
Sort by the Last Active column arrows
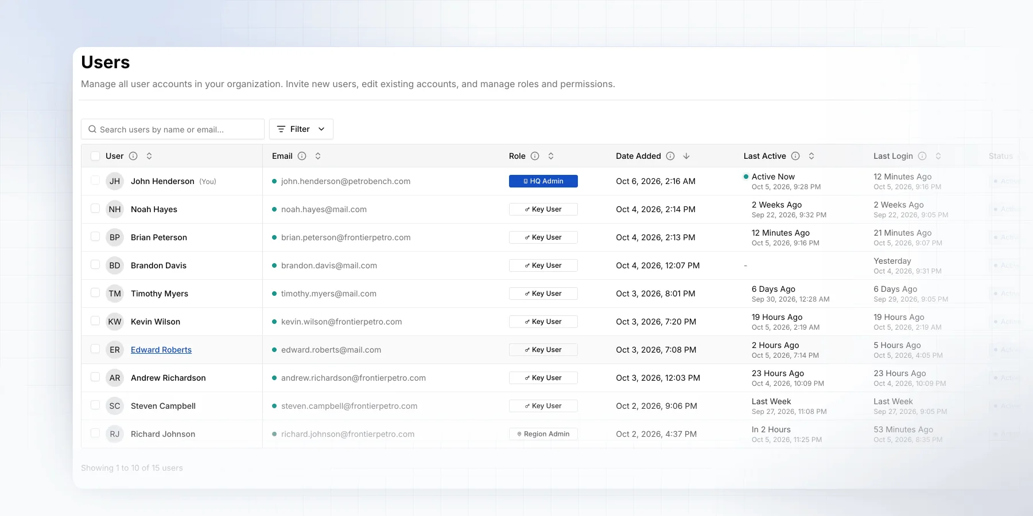point(811,156)
